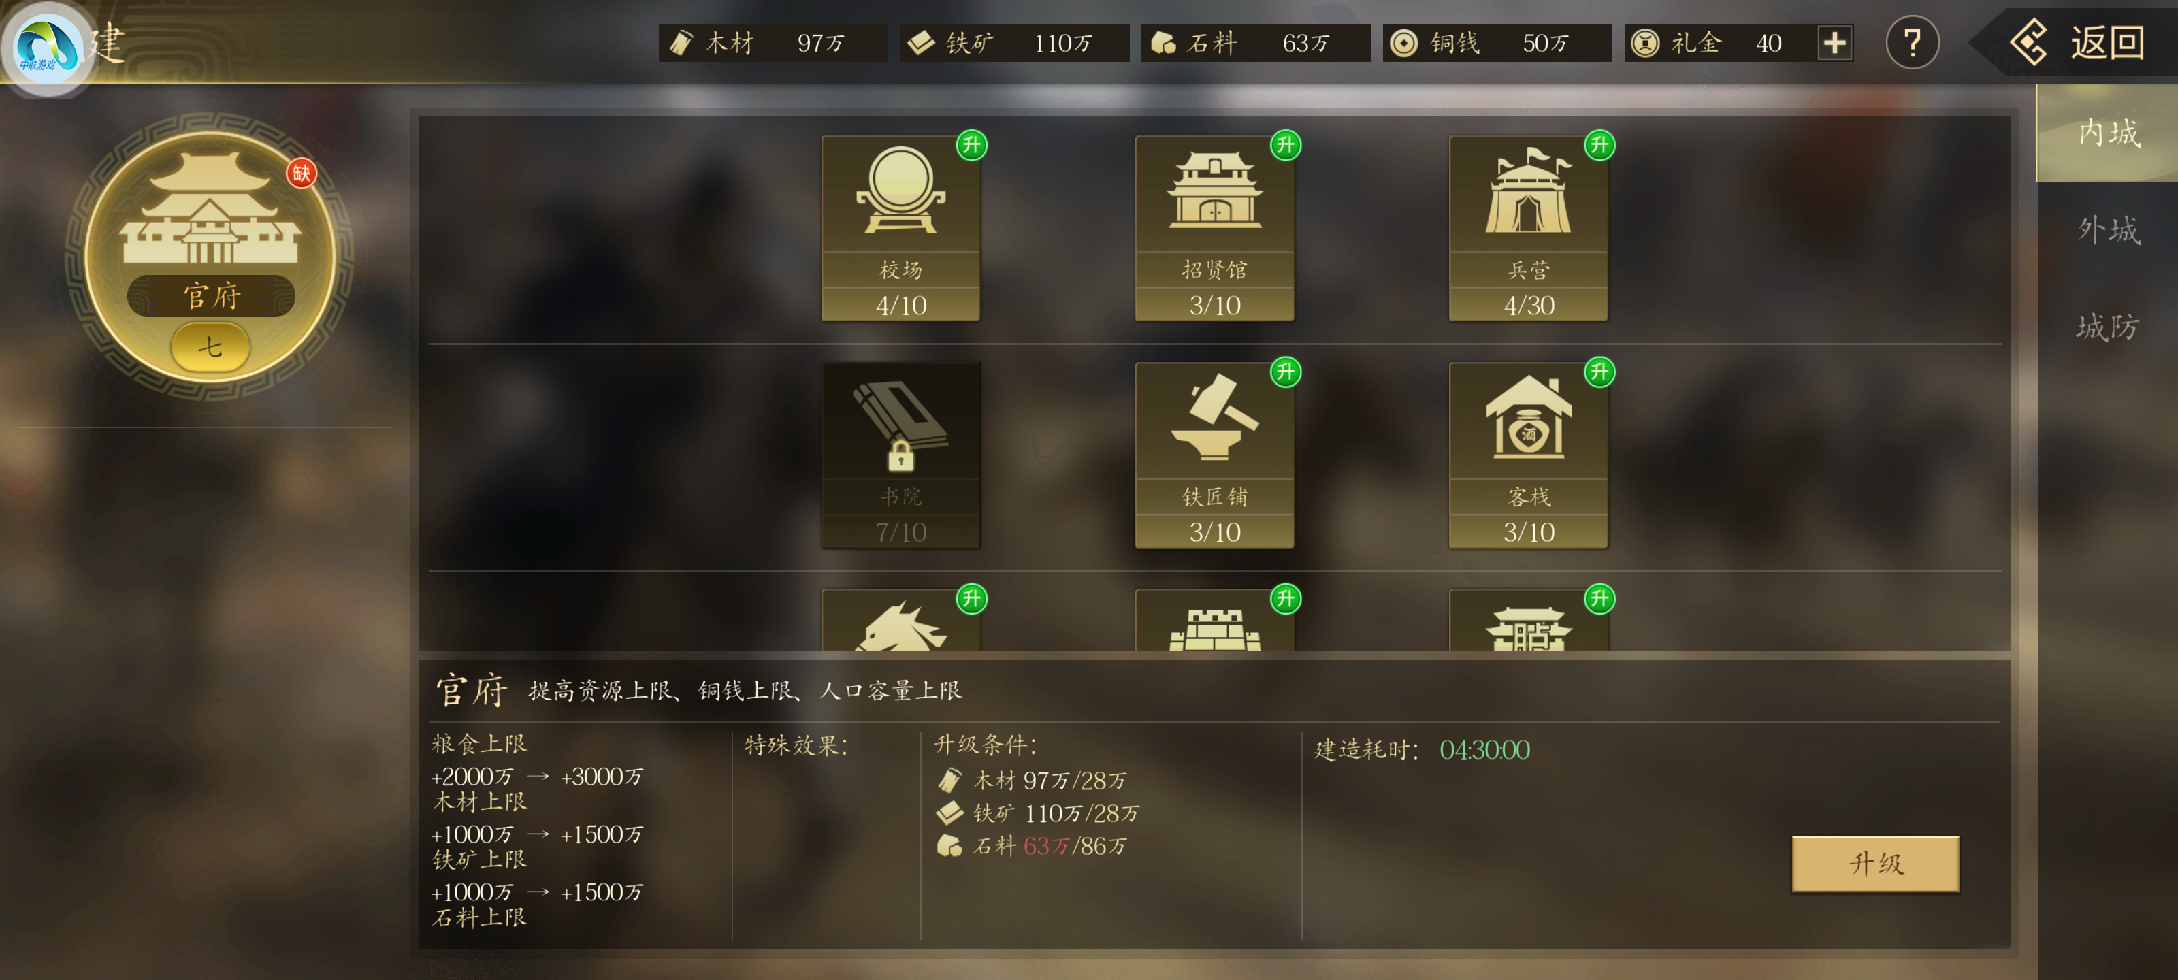Image resolution: width=2178 pixels, height=980 pixels.
Task: Click the 木材 wood resource counter
Action: pos(772,43)
